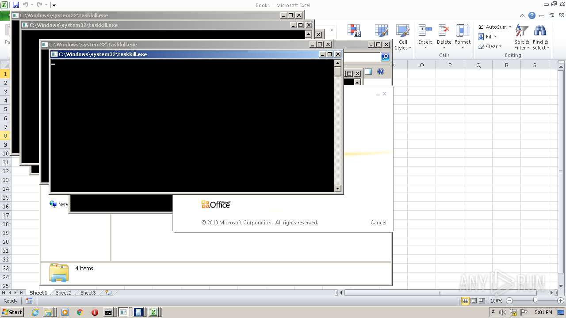The width and height of the screenshot is (566, 318).
Task: Minimize the Office splash screen
Action: (378, 94)
